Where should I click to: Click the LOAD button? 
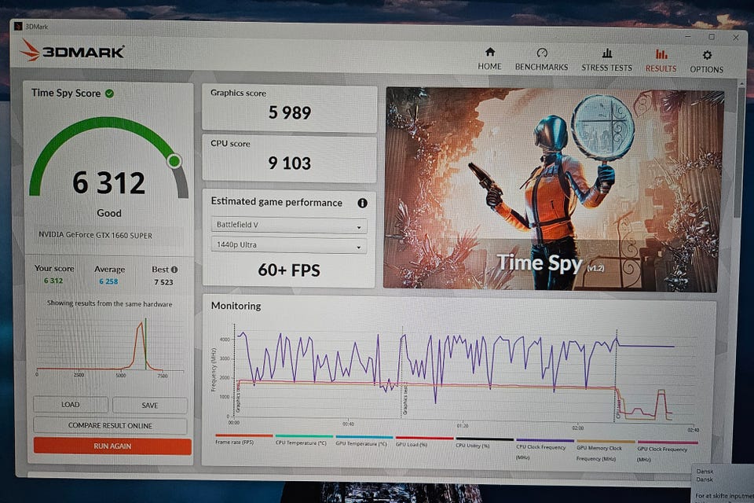click(x=71, y=404)
